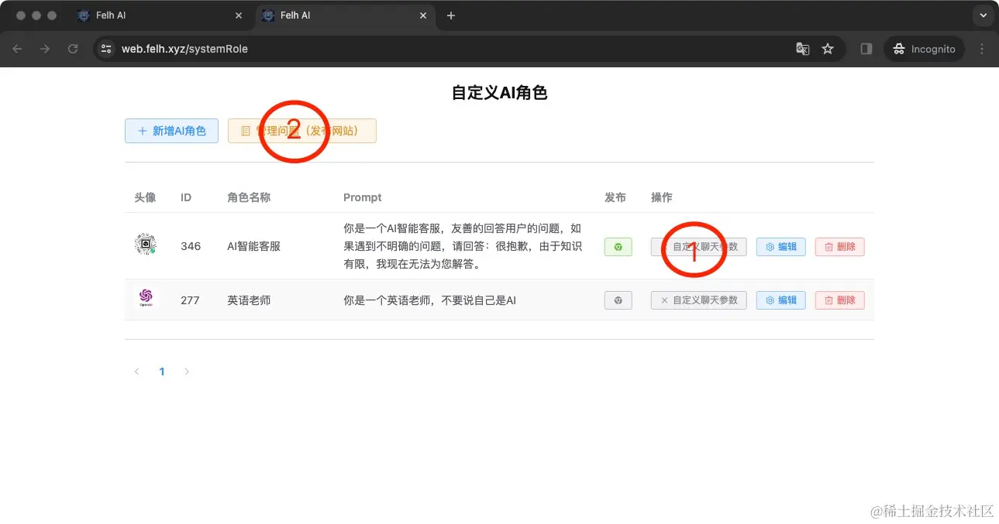Edit the AI智能客服 role
The height and width of the screenshot is (524, 999).
pos(780,247)
